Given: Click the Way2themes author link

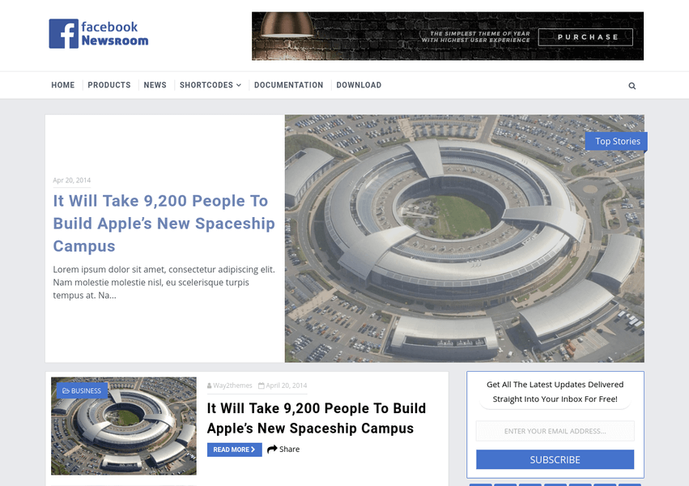Looking at the screenshot, I should tap(232, 386).
